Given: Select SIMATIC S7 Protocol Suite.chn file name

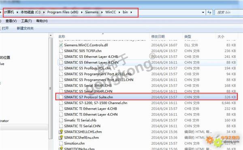Looking at the screenshot, I should [x=88, y=97].
